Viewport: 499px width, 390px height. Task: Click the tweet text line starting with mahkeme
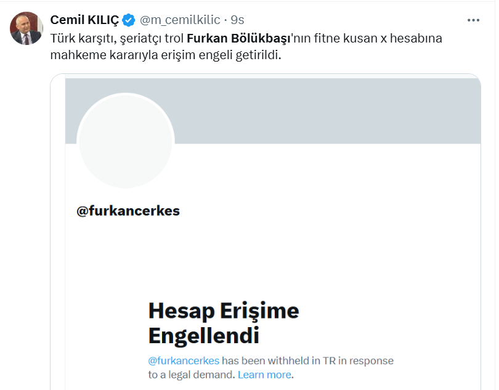tap(166, 55)
